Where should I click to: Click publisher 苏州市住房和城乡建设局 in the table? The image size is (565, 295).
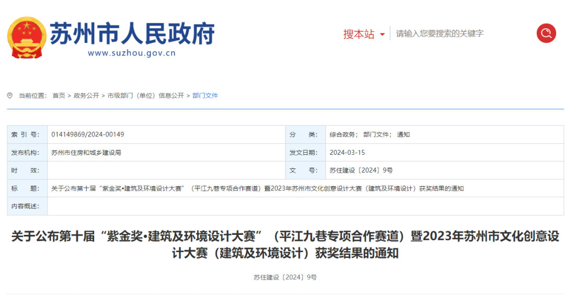(86, 153)
